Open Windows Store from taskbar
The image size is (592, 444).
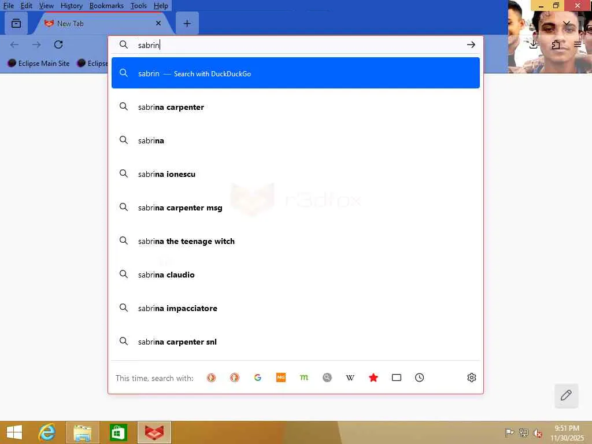click(118, 432)
